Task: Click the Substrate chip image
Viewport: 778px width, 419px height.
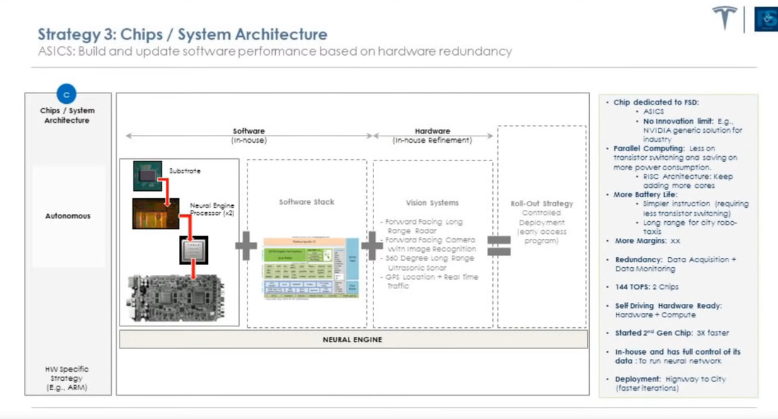Action: click(x=147, y=176)
